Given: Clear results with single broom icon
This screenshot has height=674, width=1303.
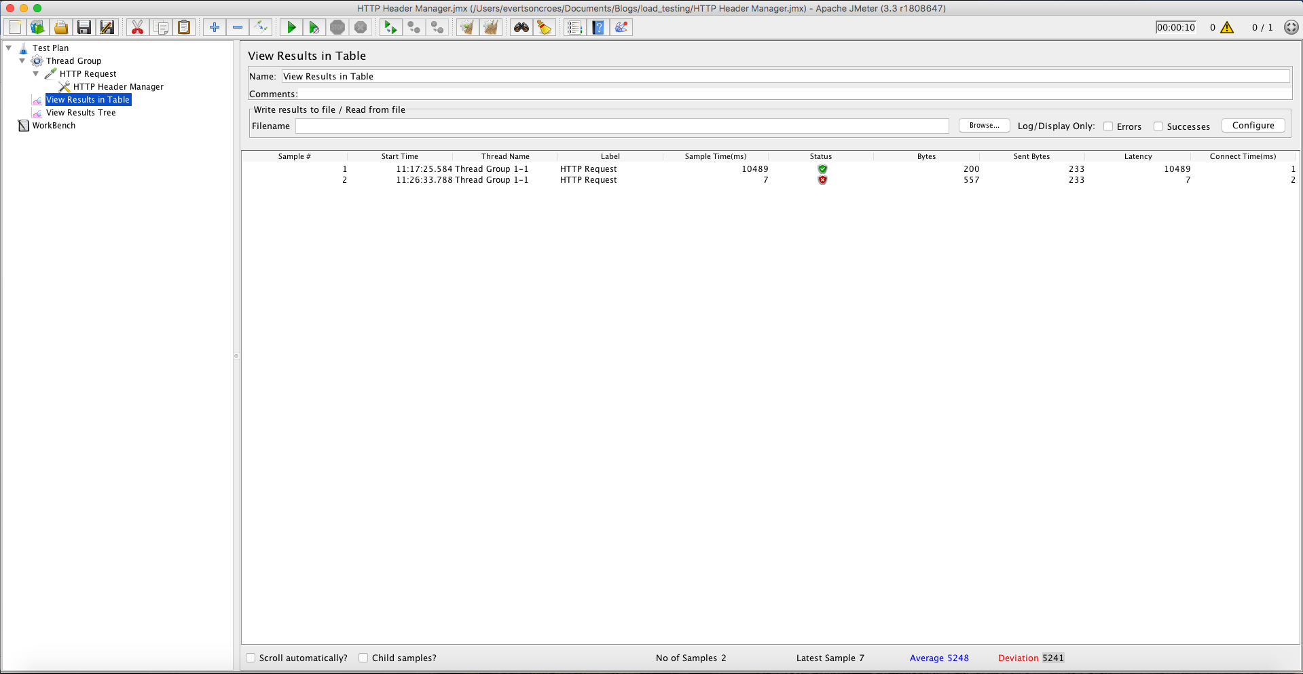Looking at the screenshot, I should click(x=467, y=27).
